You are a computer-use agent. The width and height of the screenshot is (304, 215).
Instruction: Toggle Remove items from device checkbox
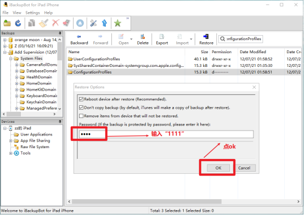pyautogui.click(x=81, y=116)
